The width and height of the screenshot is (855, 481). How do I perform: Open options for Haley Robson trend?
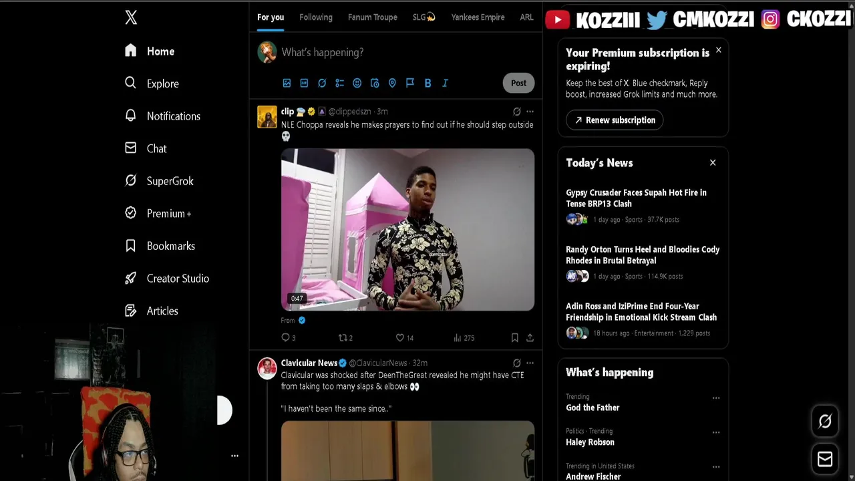(x=716, y=432)
